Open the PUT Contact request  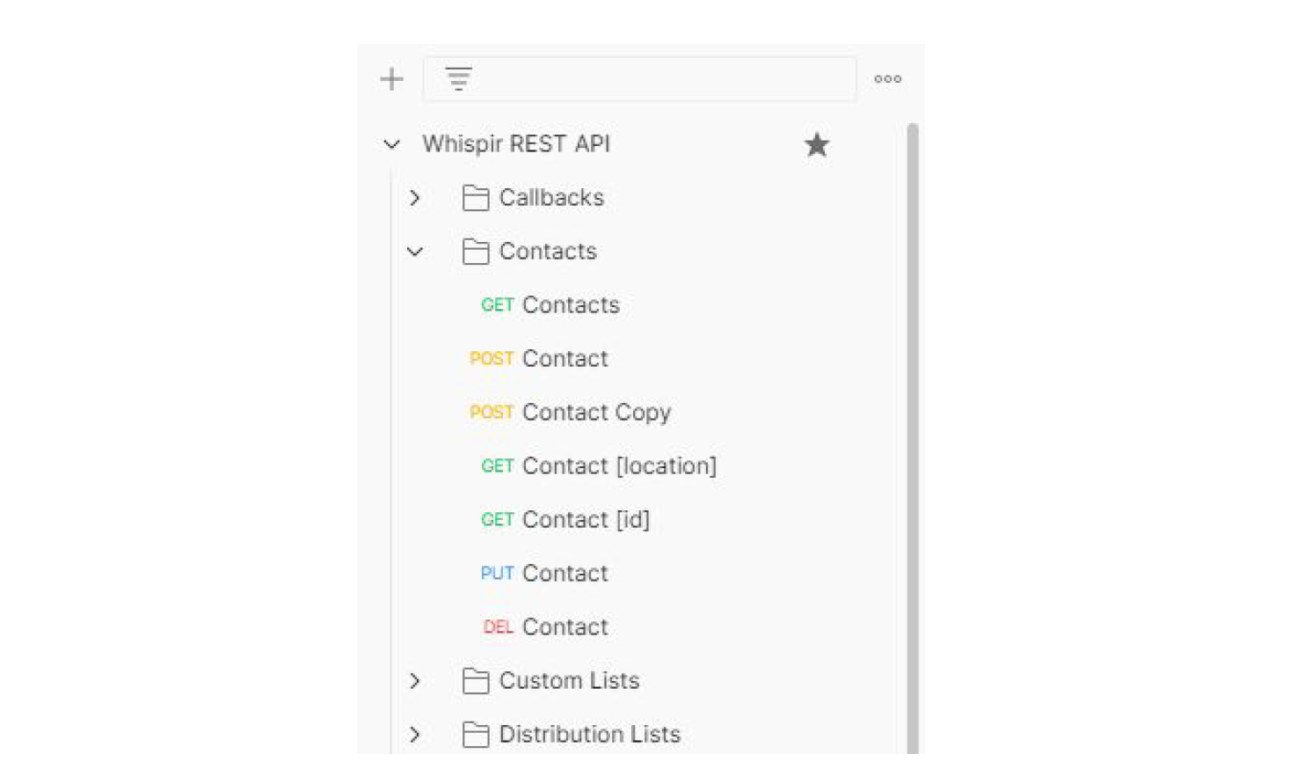[x=564, y=574]
